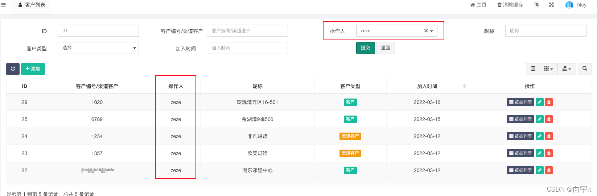Refresh the table with the refresh icon

click(13, 69)
